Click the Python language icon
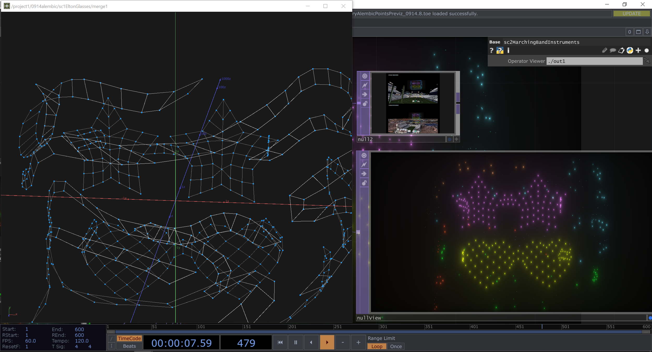The image size is (652, 352). tap(630, 51)
